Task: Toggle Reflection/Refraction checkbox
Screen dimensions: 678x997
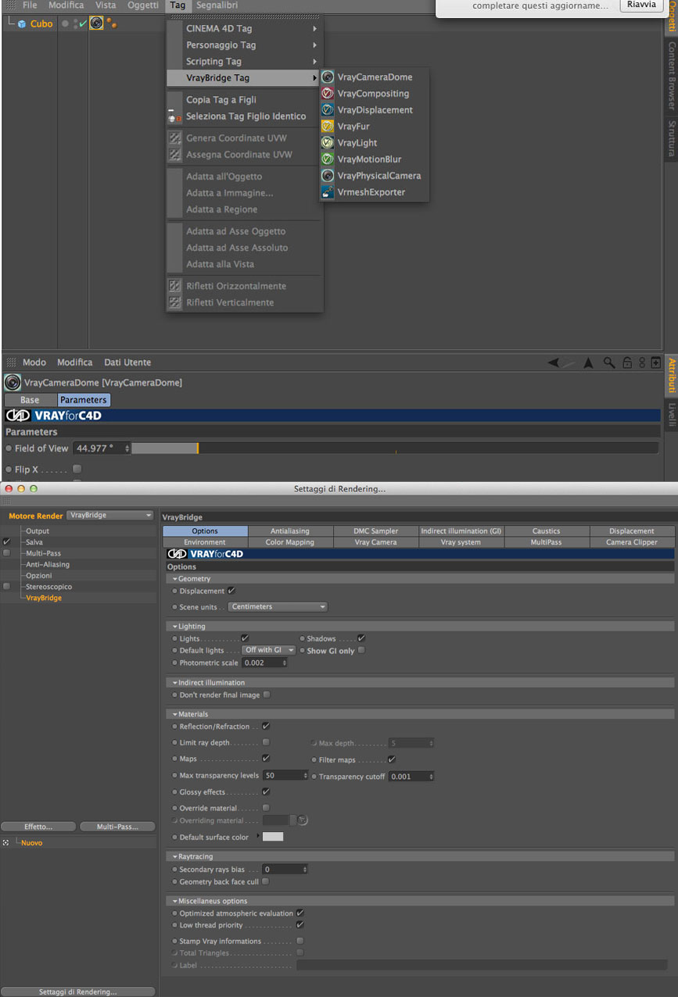Action: (266, 727)
